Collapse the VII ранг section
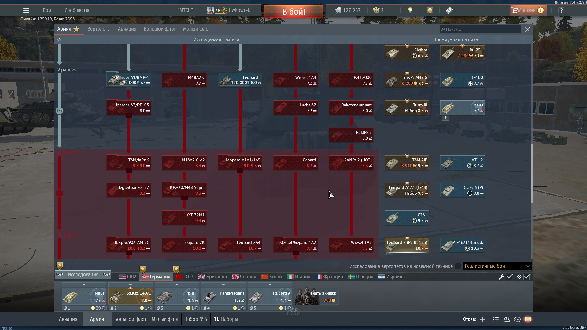This screenshot has width=587, height=330. 68,235
